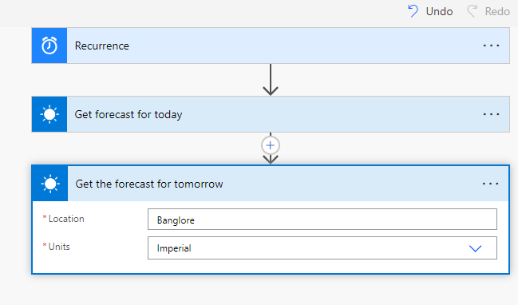Expand the Units dropdown chevron
This screenshot has height=305, width=518.
tap(476, 248)
